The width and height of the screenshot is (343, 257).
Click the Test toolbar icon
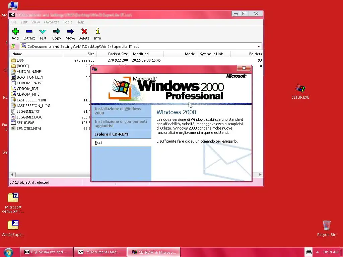point(43,31)
